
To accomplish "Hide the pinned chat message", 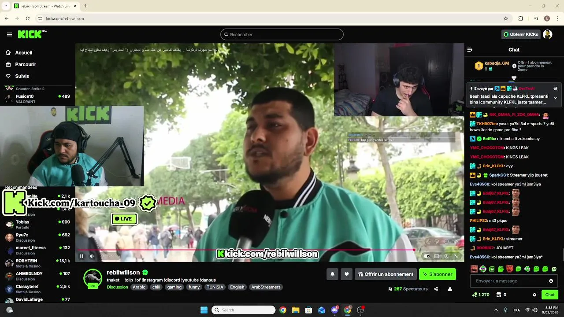I will point(555,88).
